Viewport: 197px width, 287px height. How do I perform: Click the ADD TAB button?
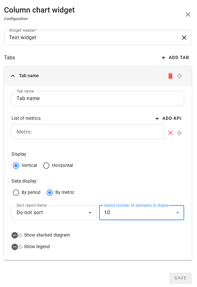pos(175,58)
